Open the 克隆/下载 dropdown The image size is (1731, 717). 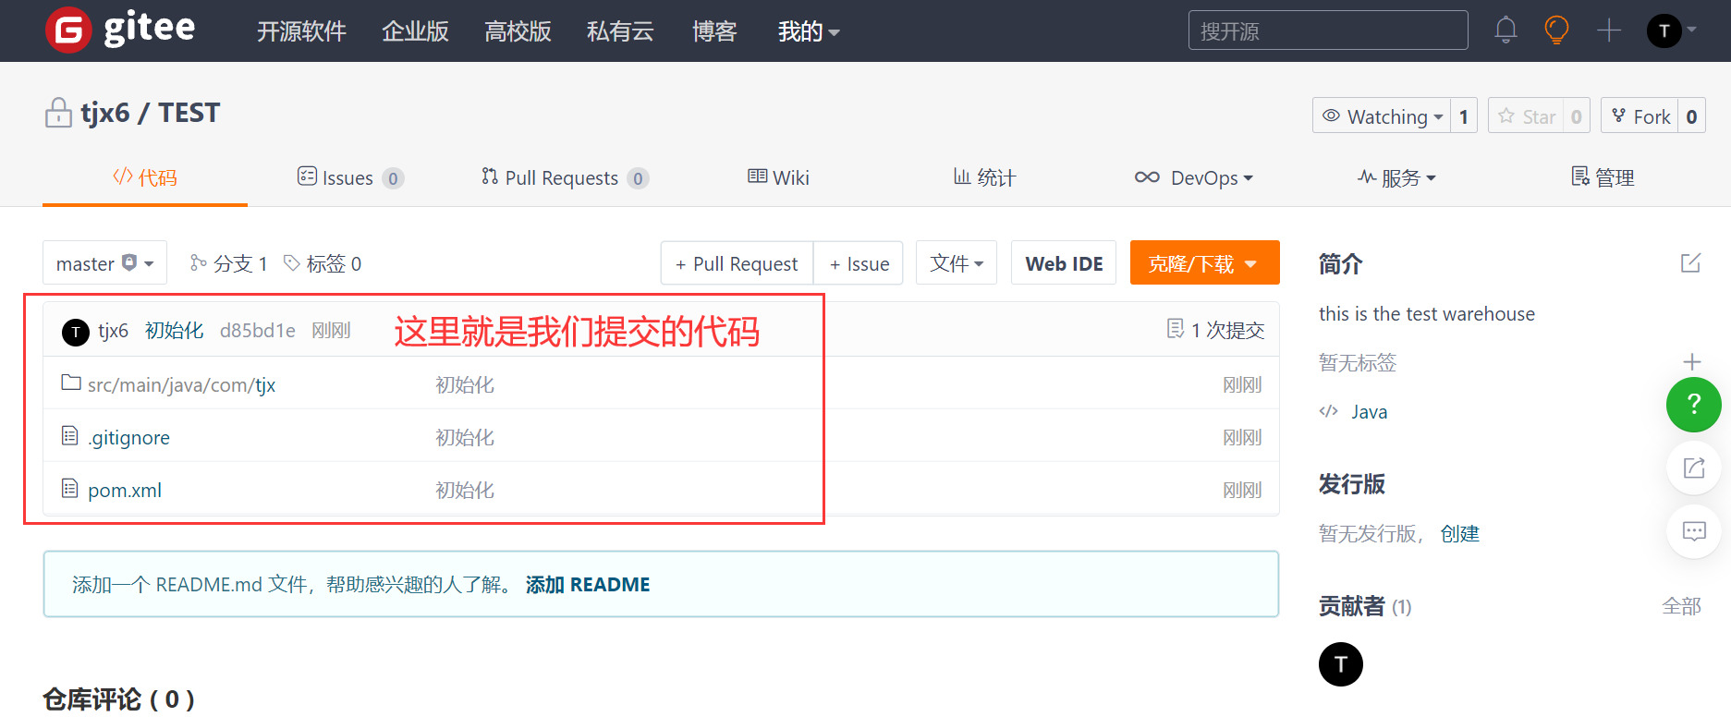pos(1204,263)
